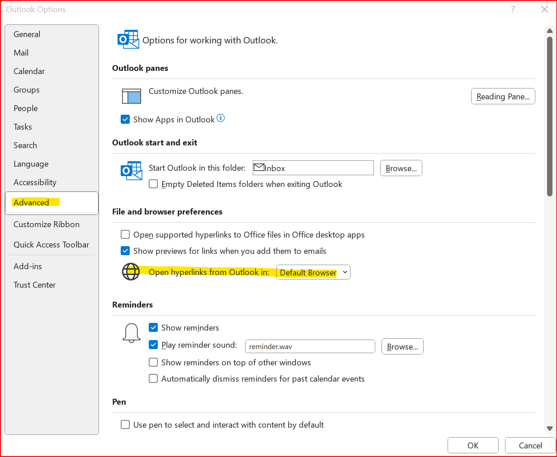
Task: Click Browse next to the Inbox folder field
Action: [401, 168]
